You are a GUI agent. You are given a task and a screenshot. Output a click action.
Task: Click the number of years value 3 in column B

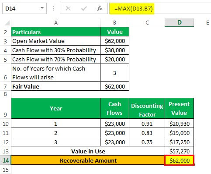click(x=114, y=73)
